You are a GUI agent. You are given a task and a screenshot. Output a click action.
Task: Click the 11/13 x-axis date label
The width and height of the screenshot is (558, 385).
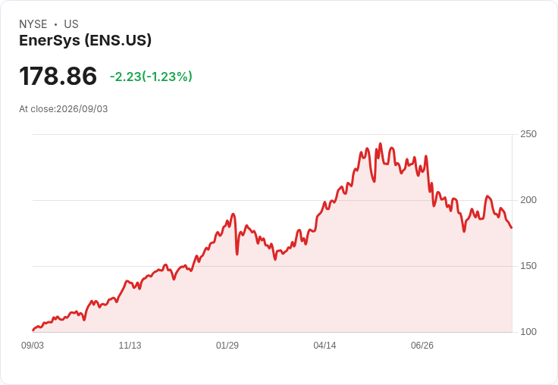pos(130,346)
